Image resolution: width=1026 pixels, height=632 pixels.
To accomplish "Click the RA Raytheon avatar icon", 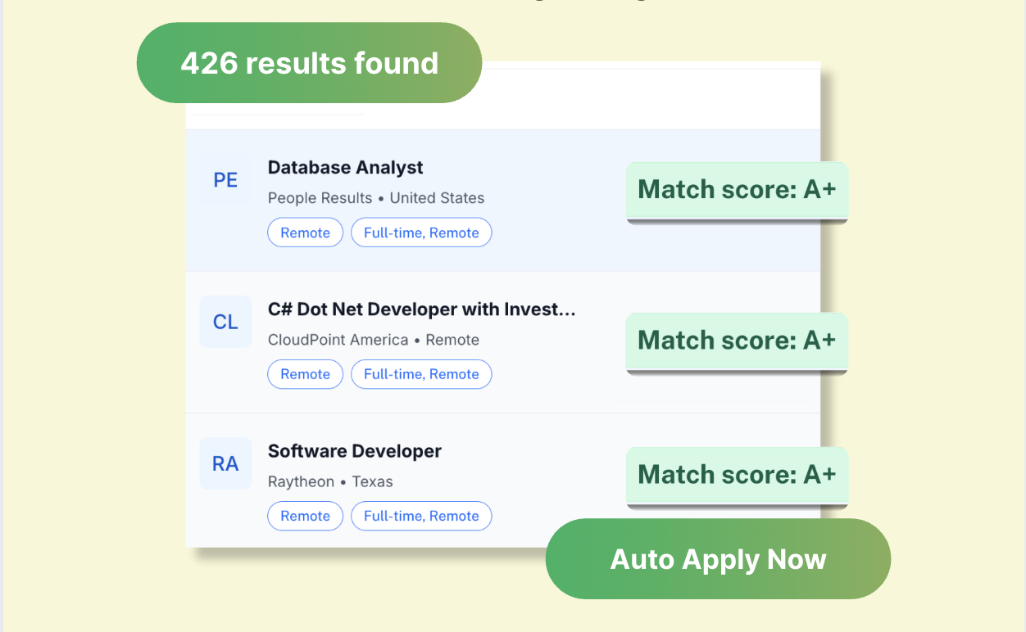I will point(225,463).
